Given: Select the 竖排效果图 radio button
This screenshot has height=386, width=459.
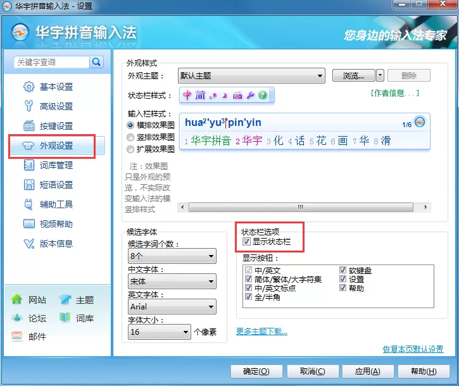Looking at the screenshot, I should coord(130,137).
